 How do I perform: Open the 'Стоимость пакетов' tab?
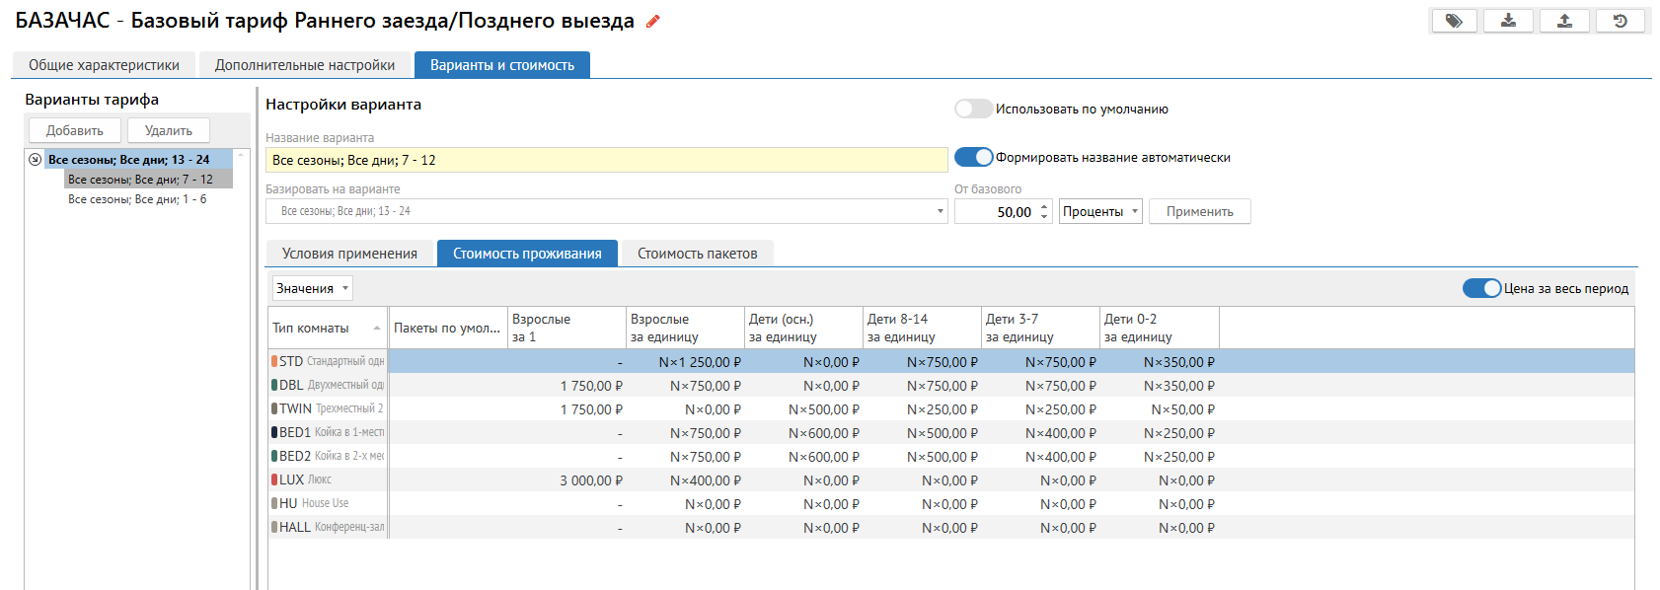697,254
